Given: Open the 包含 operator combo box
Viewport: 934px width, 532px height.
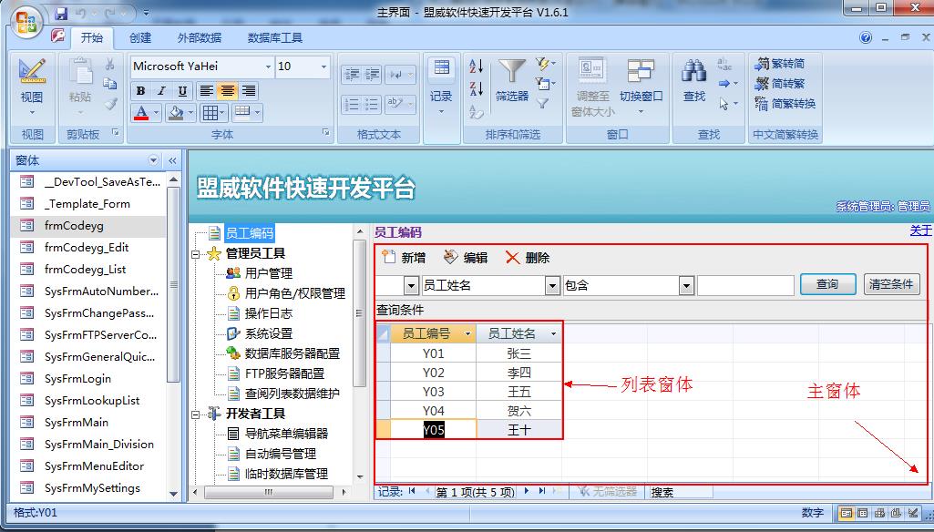Looking at the screenshot, I should pyautogui.click(x=687, y=286).
